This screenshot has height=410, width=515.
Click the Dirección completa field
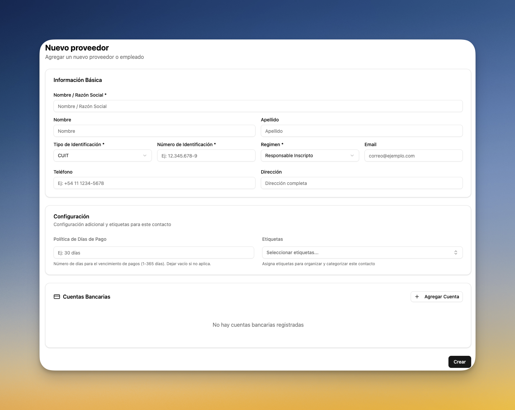coord(362,183)
